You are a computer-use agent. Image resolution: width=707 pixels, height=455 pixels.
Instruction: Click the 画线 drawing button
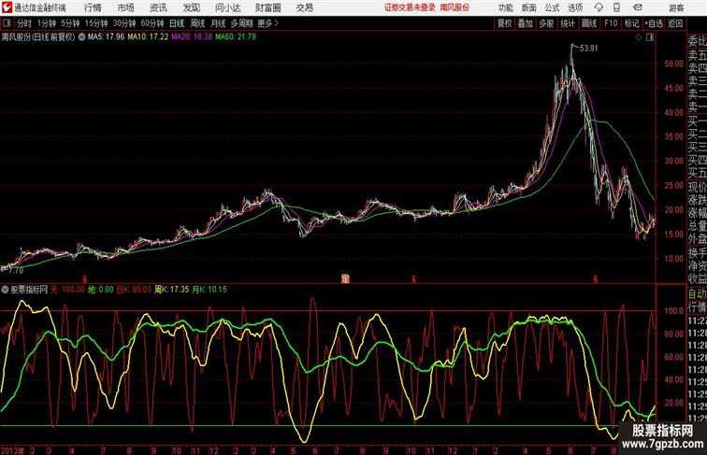pos(589,23)
